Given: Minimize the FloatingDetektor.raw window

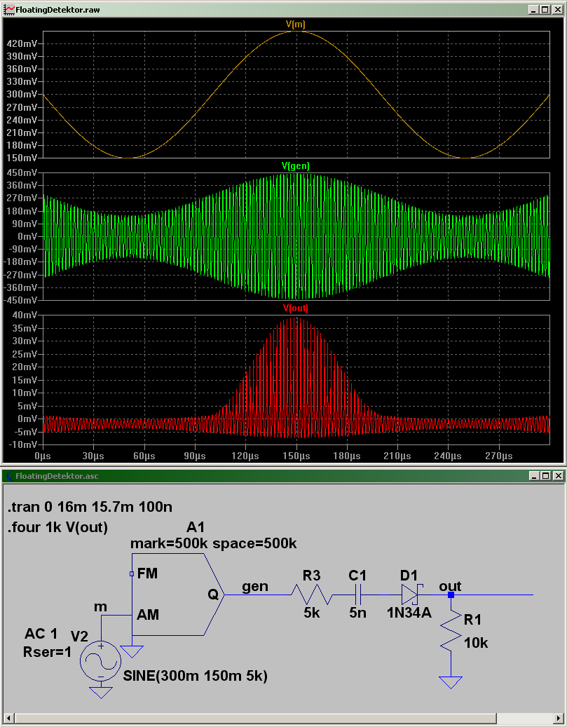Looking at the screenshot, I should [x=533, y=10].
